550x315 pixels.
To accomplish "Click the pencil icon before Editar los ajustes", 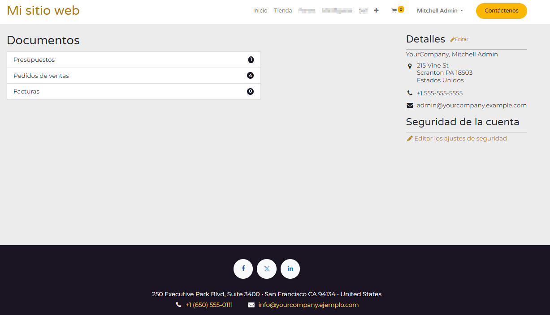I will point(410,138).
